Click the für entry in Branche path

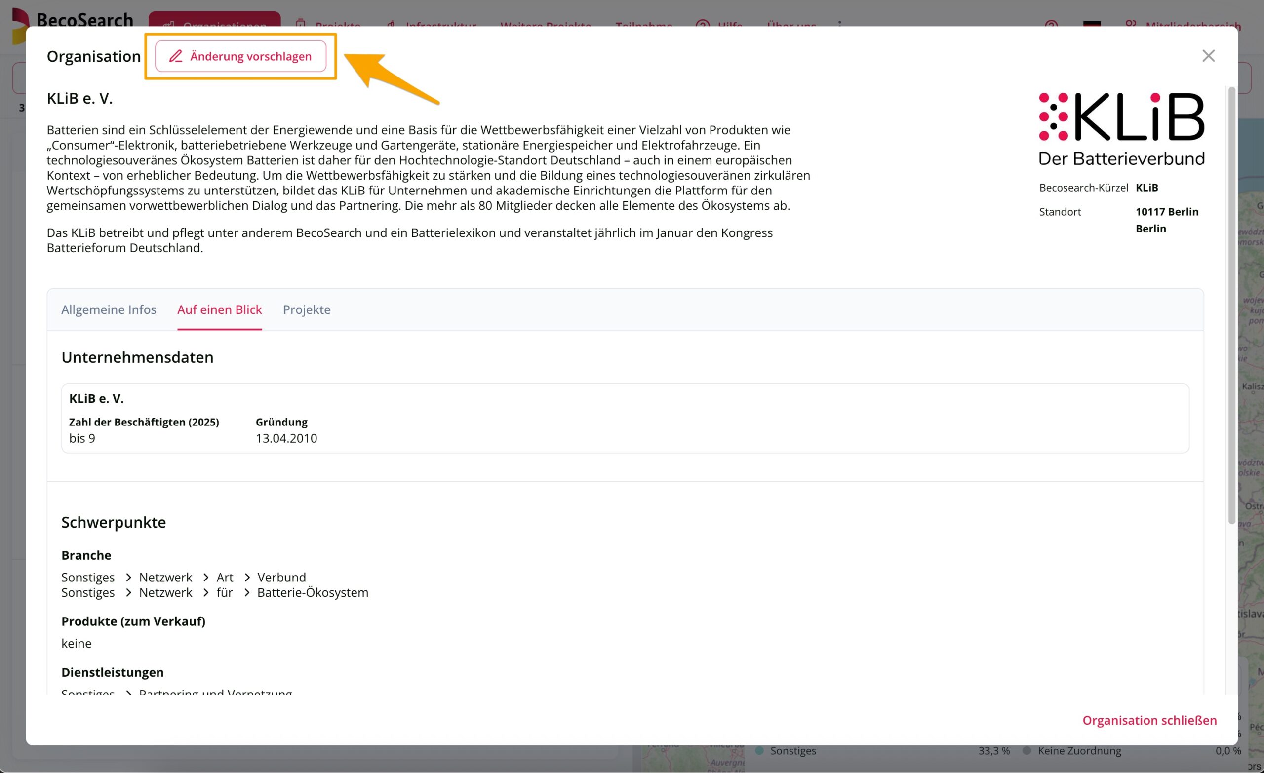point(225,592)
